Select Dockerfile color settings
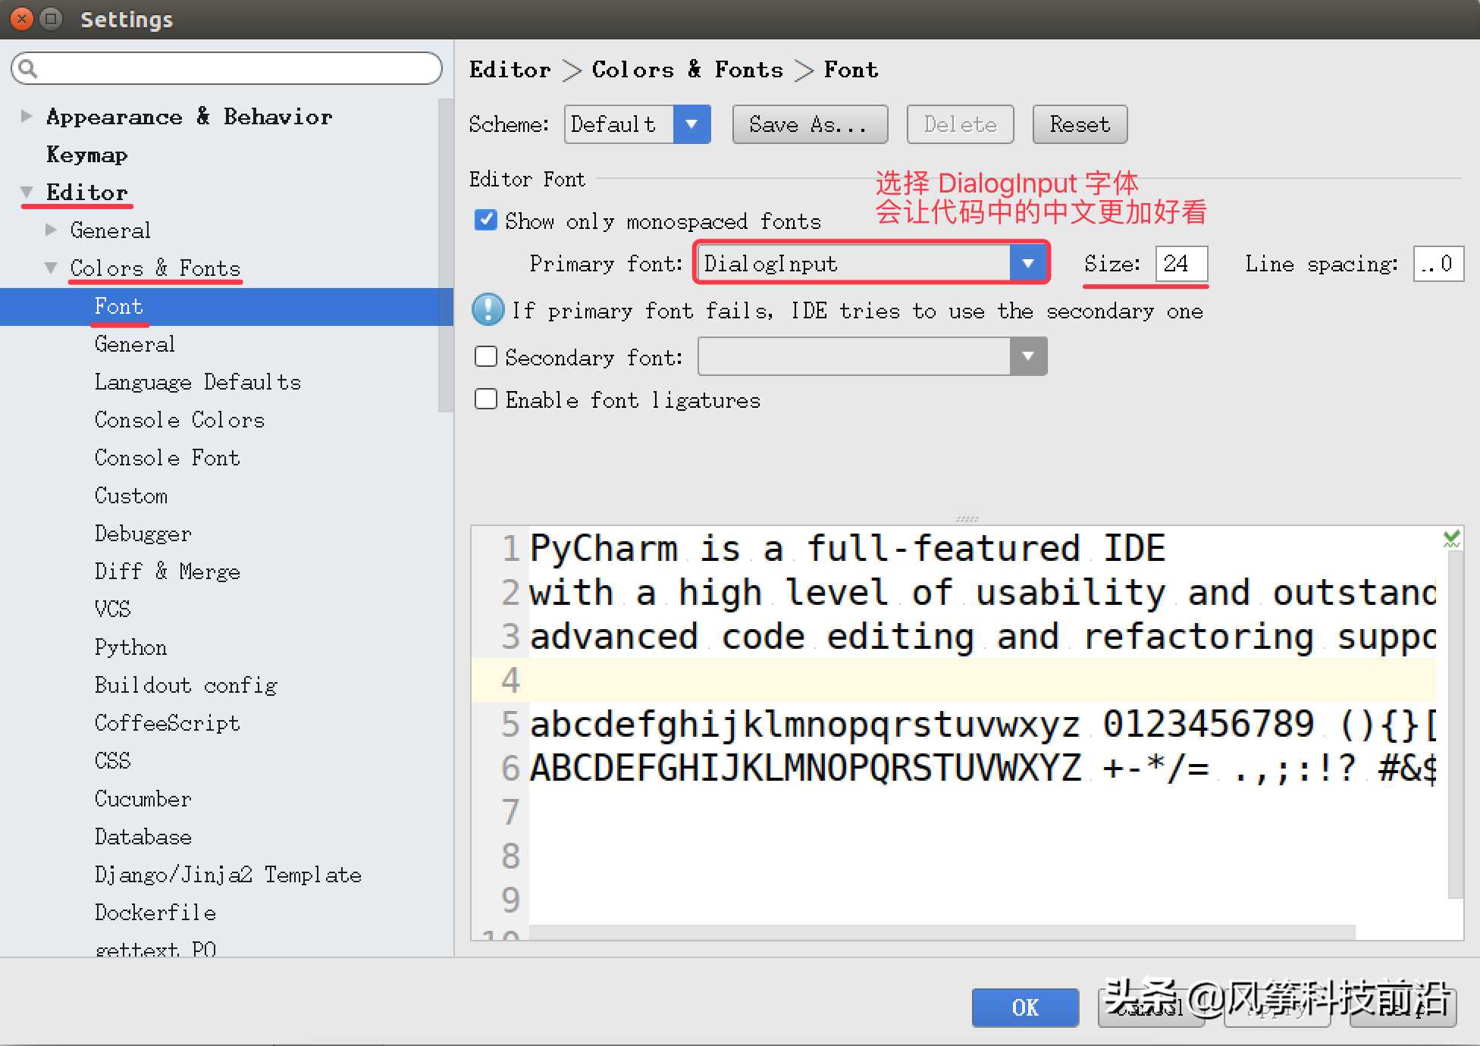The image size is (1480, 1046). pos(155,913)
